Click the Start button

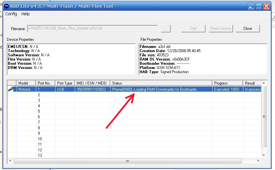(193, 28)
